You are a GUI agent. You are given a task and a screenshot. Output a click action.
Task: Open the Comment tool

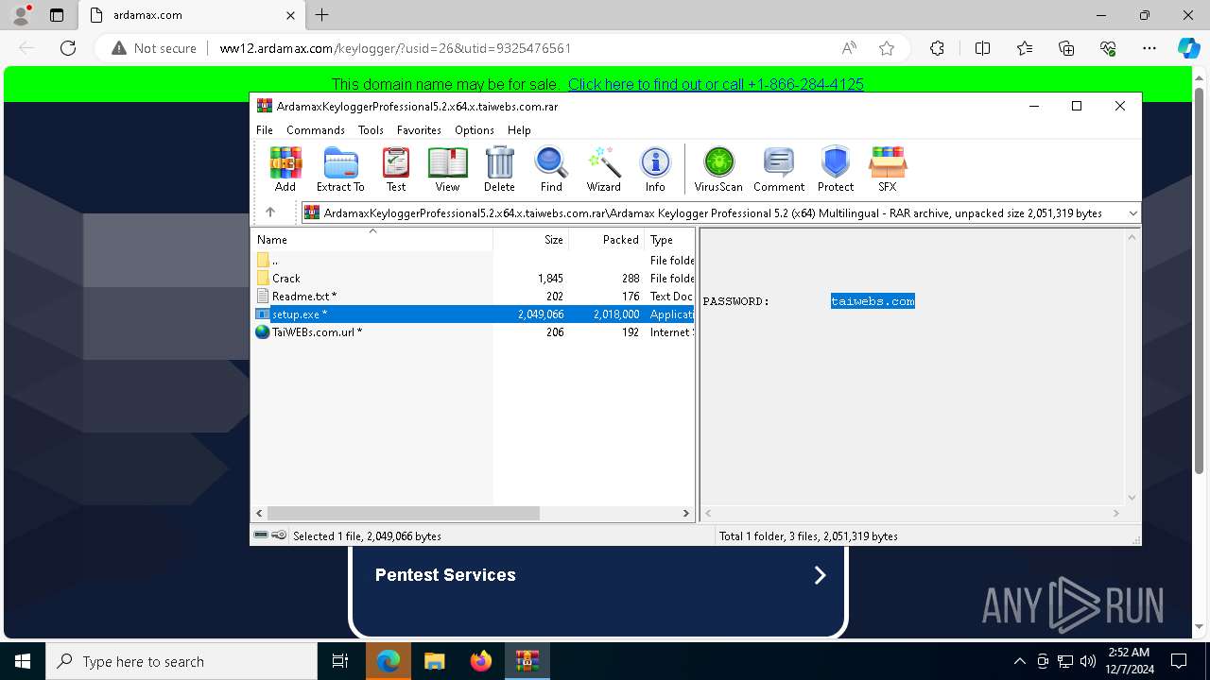click(779, 169)
